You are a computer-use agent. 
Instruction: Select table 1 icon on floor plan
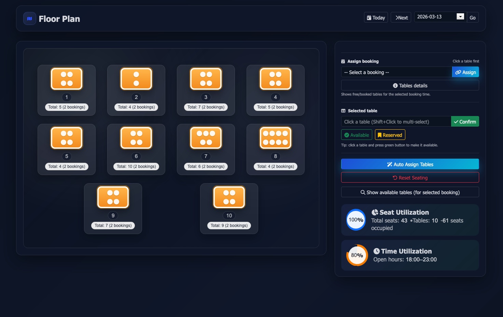point(67,79)
